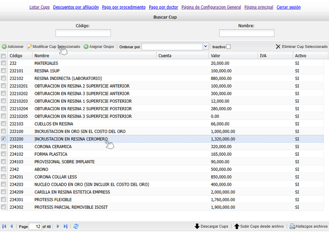The image size is (329, 233).
Task: Click the Código search input field
Action: tap(83, 33)
